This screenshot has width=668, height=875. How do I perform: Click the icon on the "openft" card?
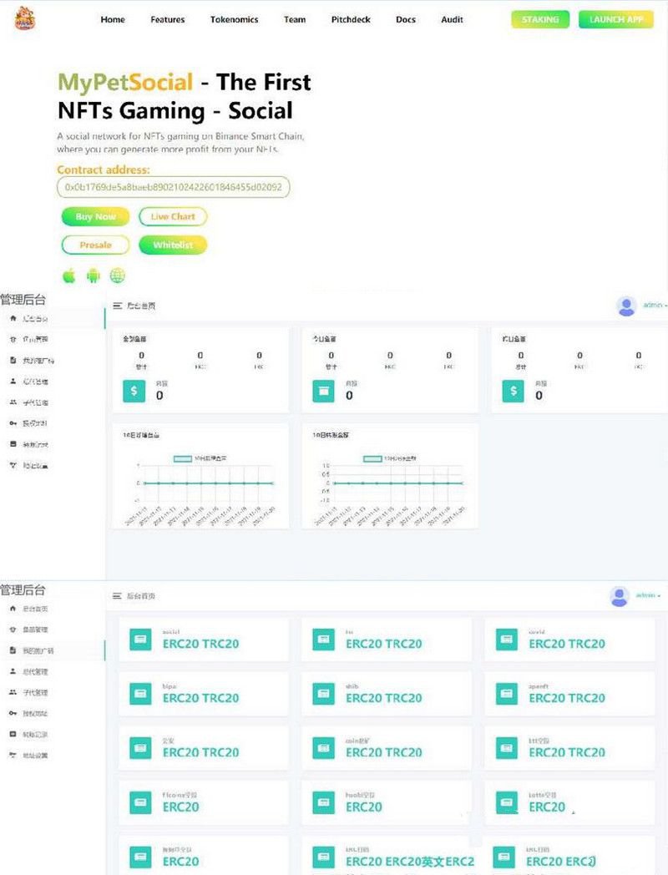(x=506, y=694)
